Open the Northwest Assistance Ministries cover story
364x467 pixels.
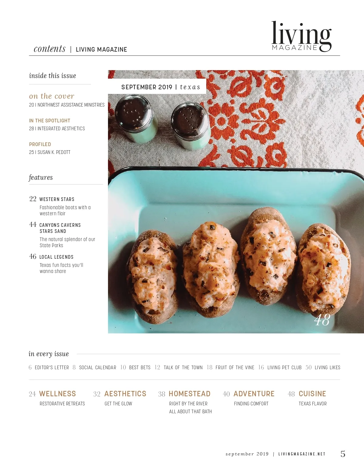67,105
